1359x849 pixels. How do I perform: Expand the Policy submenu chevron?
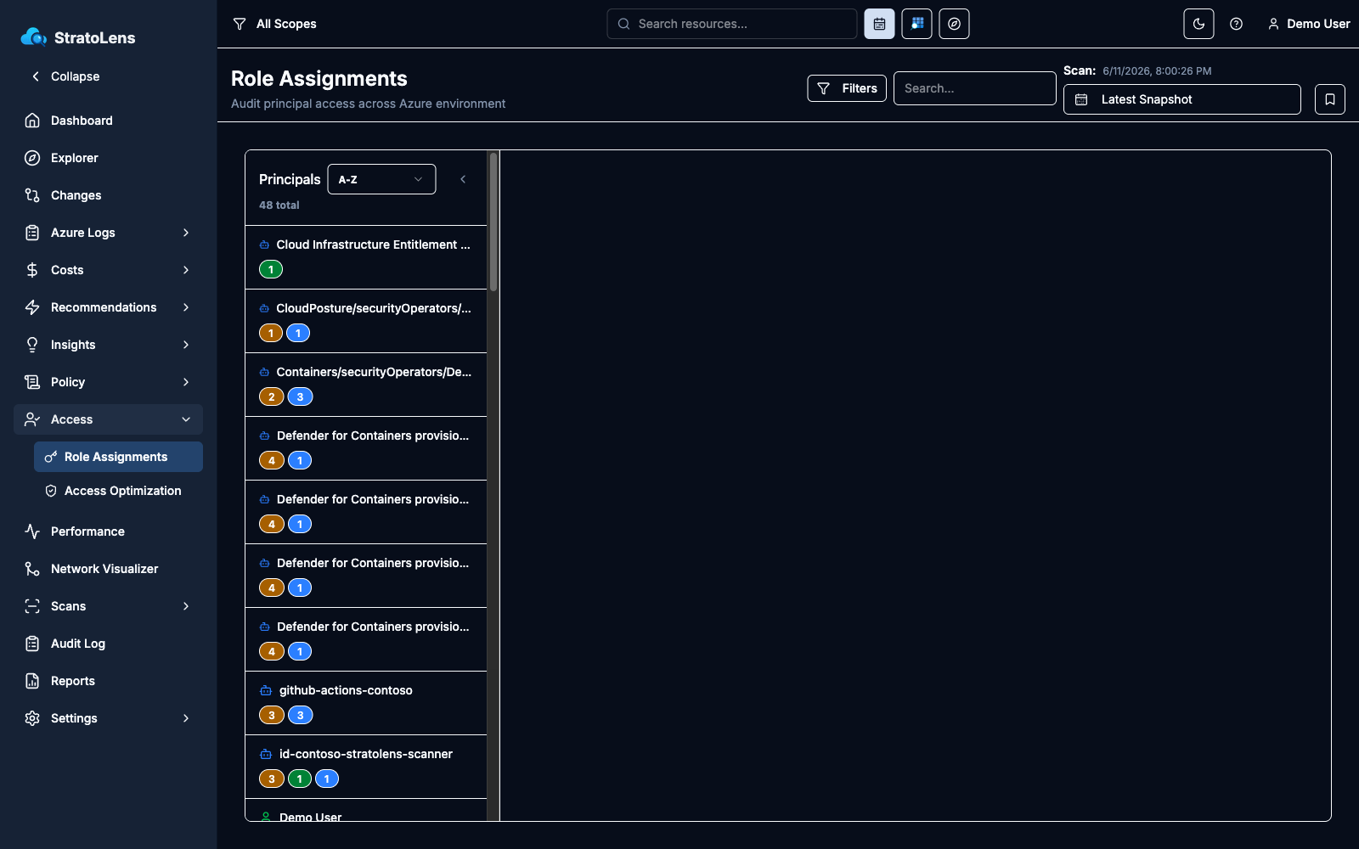pos(186,382)
